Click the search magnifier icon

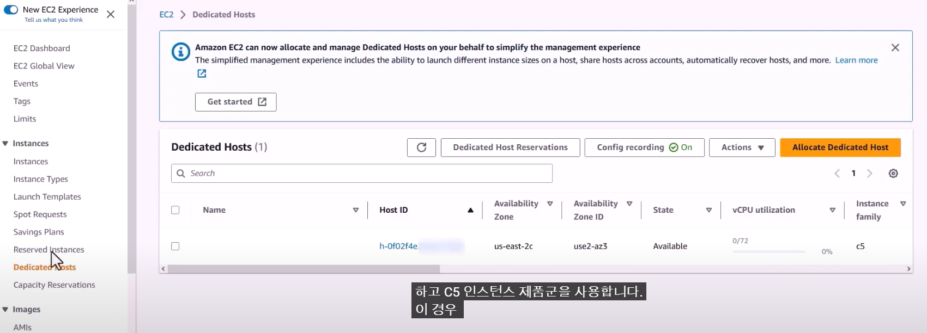point(181,174)
